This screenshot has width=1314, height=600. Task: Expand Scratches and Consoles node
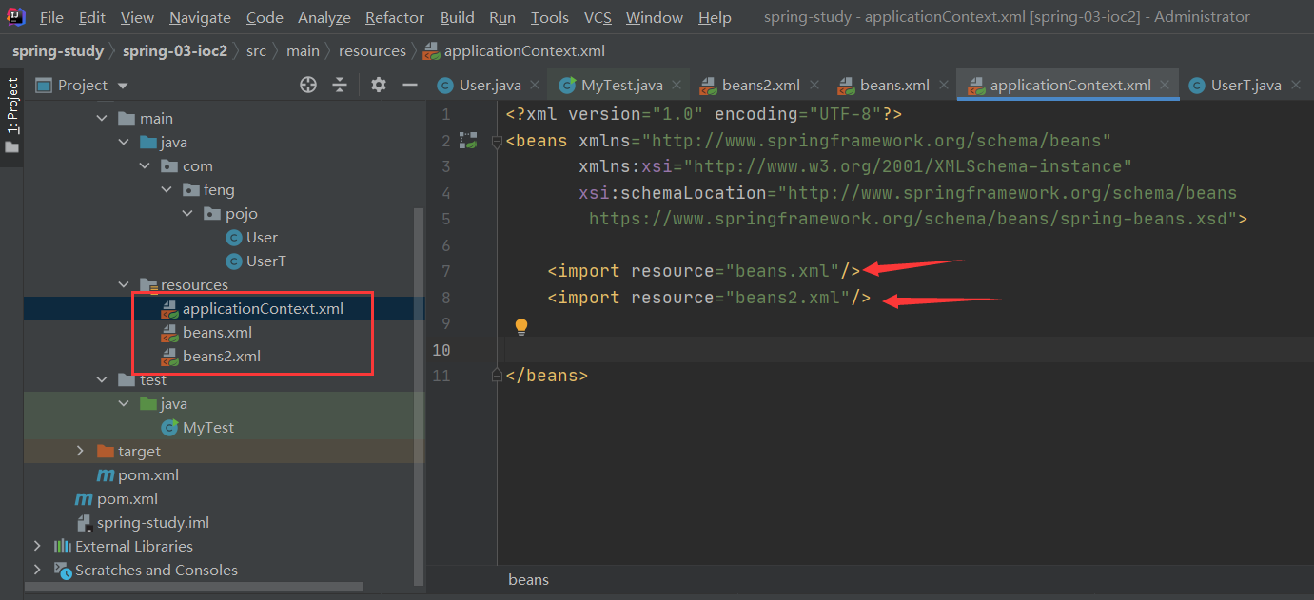37,570
